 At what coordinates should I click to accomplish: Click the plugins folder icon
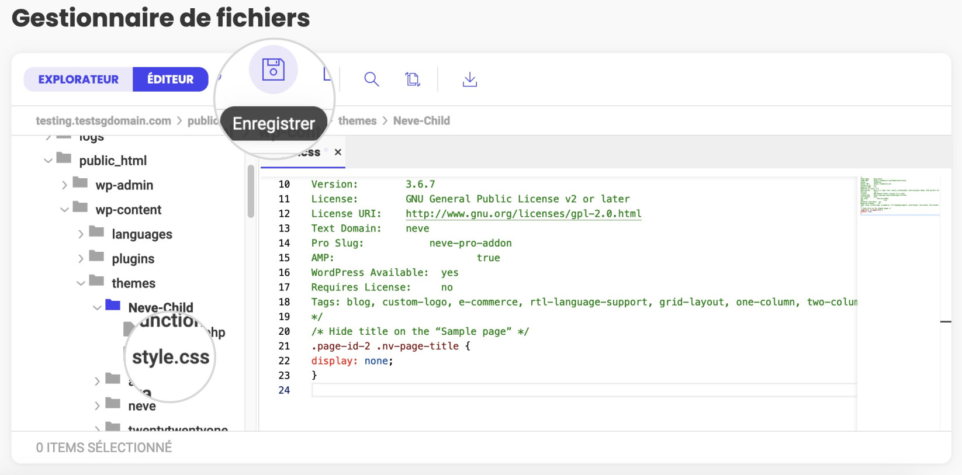point(96,256)
